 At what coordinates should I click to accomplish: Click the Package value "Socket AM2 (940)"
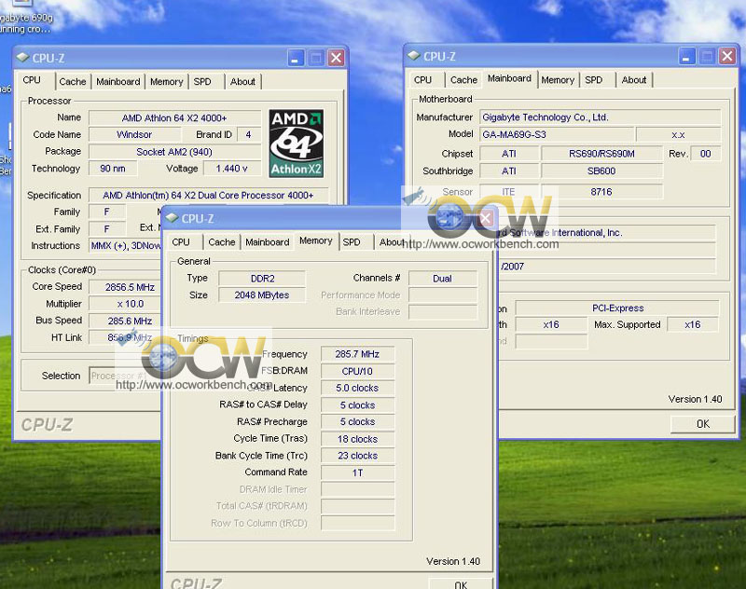174,152
